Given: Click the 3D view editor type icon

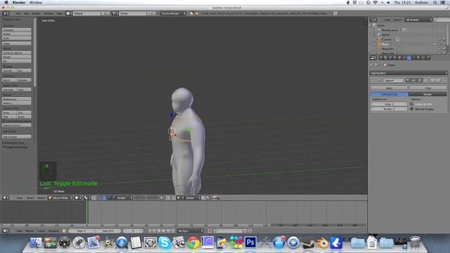Looking at the screenshot, I should (x=6, y=197).
